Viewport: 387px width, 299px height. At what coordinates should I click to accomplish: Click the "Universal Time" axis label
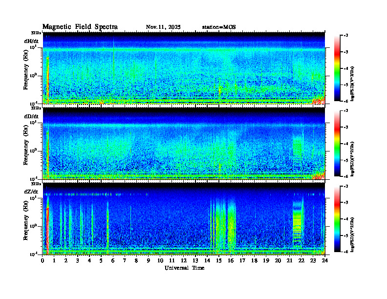pyautogui.click(x=184, y=268)
